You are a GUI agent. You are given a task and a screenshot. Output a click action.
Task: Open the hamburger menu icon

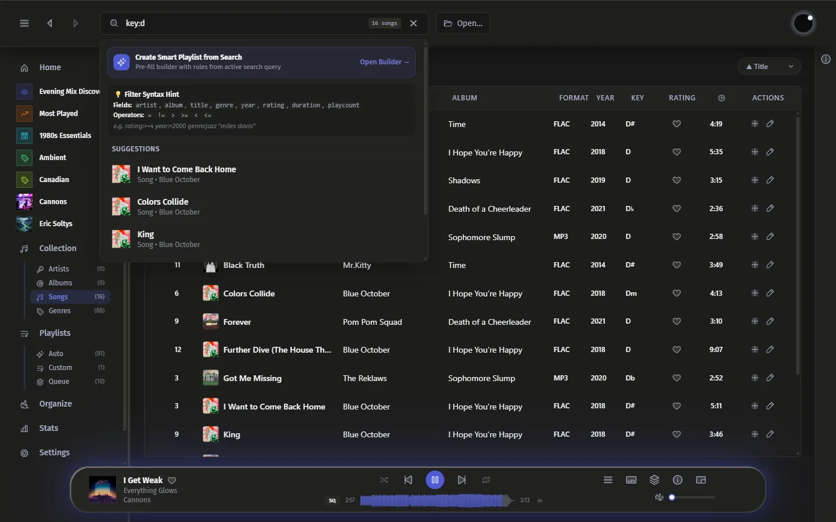(x=24, y=23)
